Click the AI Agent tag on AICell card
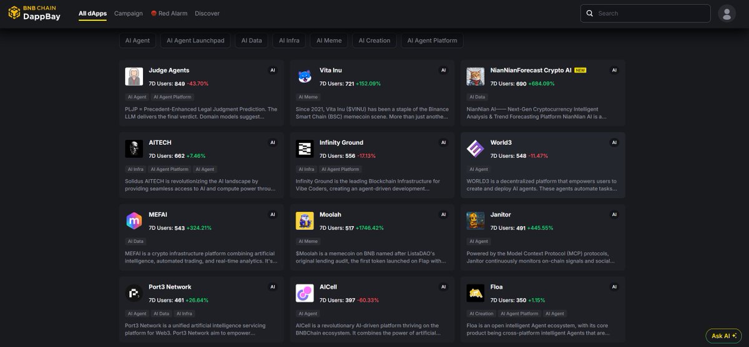Screen dimensions: 749x347 (308, 314)
